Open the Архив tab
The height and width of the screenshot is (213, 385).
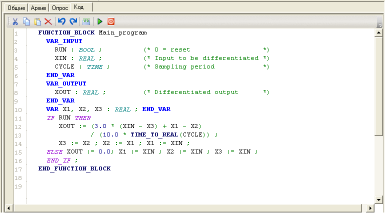pos(38,8)
